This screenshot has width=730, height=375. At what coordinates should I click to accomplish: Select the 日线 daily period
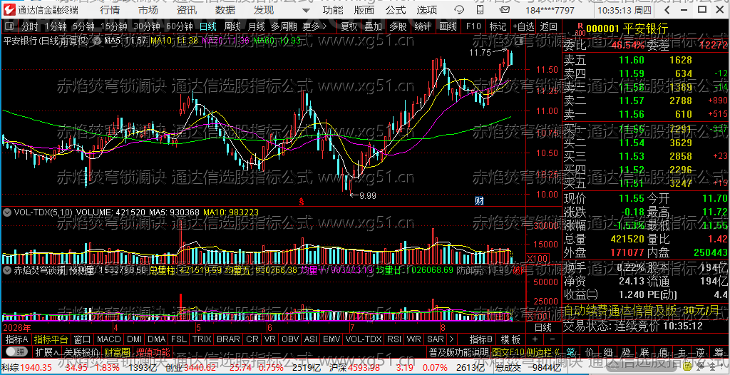tap(207, 26)
